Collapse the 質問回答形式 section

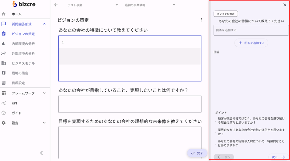coord(44,24)
